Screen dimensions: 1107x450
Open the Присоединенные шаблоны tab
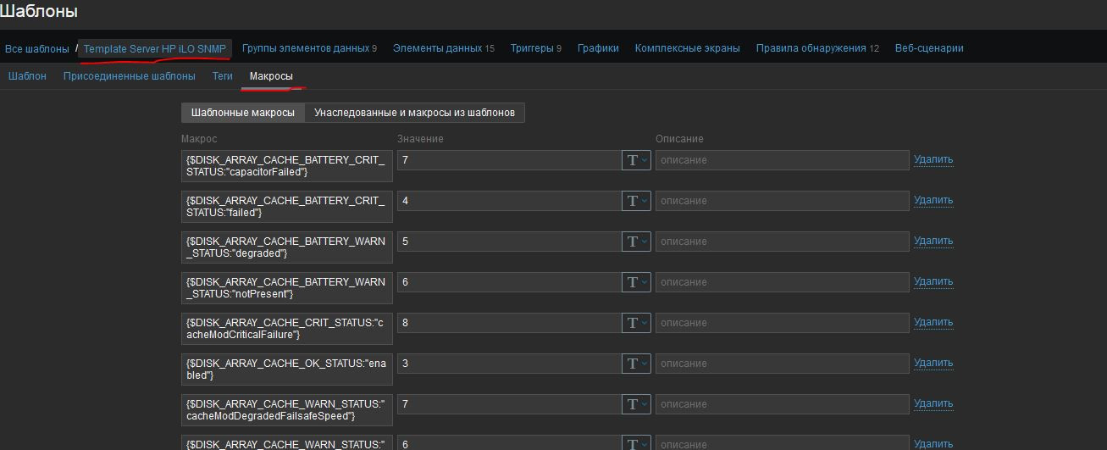point(129,76)
